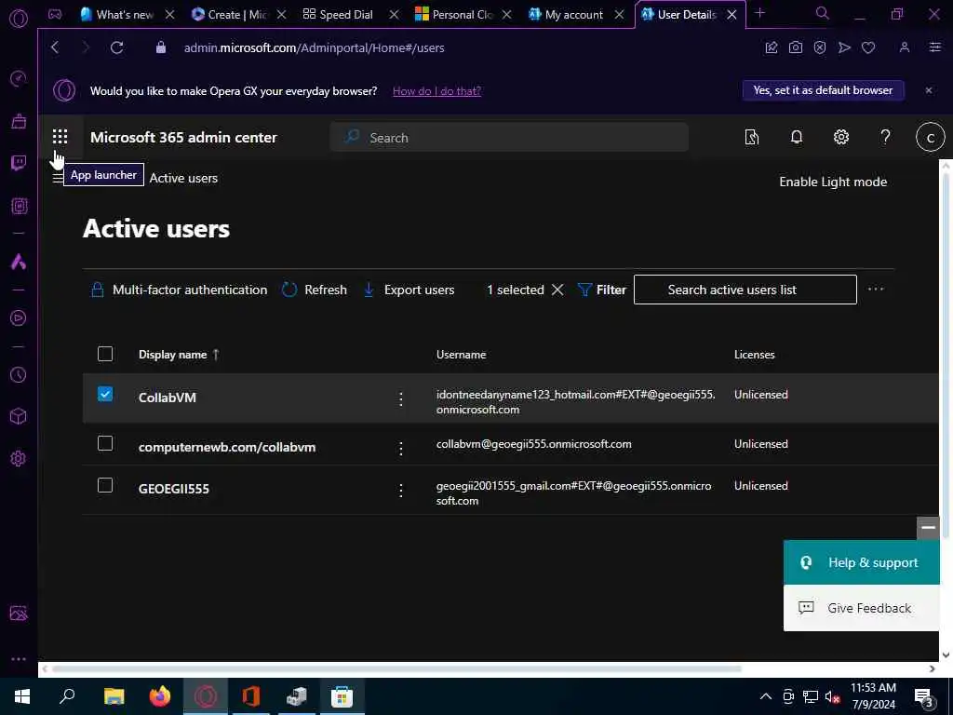Click the Opera logo menu icon
Viewport: 953px width, 715px height.
pyautogui.click(x=19, y=19)
